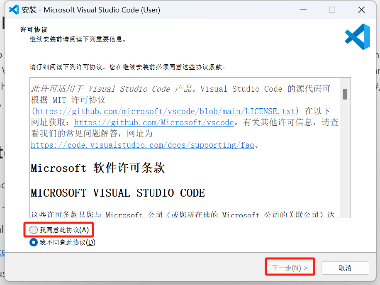Select the 我同意此协议(A) radio button
380x285 pixels.
coord(34,230)
